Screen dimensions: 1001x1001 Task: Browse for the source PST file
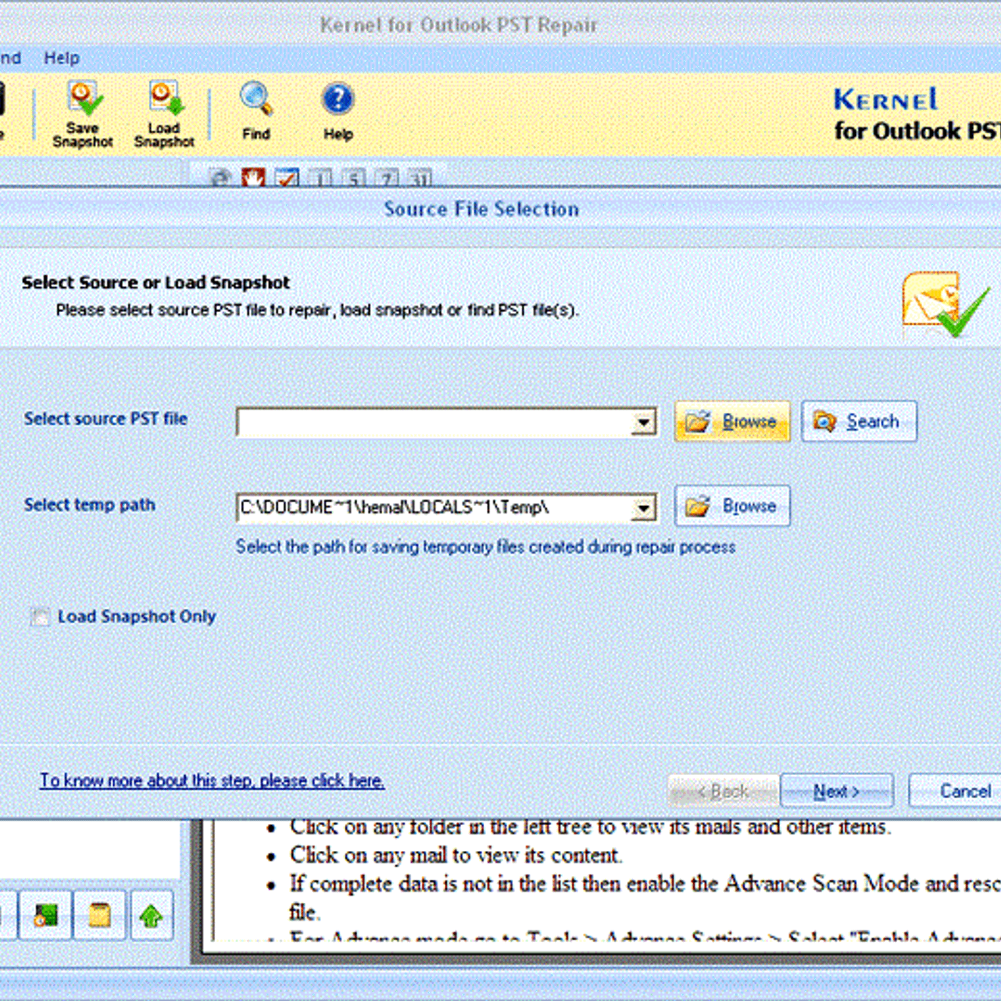[732, 422]
